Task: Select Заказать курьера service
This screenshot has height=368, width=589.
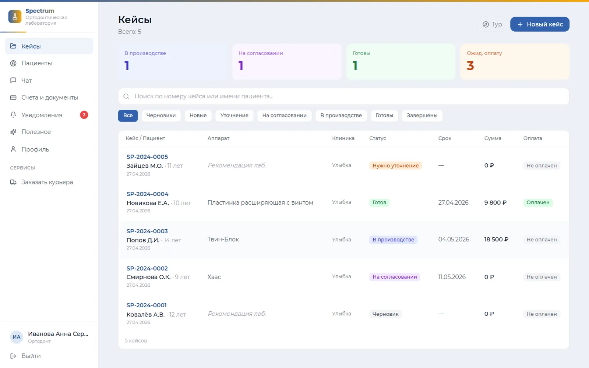Action: pyautogui.click(x=49, y=182)
